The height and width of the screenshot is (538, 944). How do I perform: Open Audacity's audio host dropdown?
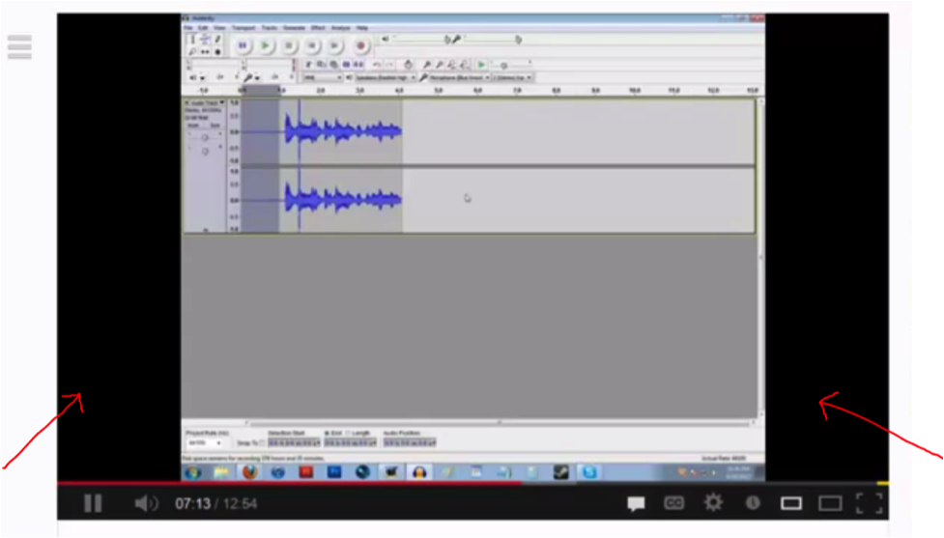pyautogui.click(x=323, y=77)
